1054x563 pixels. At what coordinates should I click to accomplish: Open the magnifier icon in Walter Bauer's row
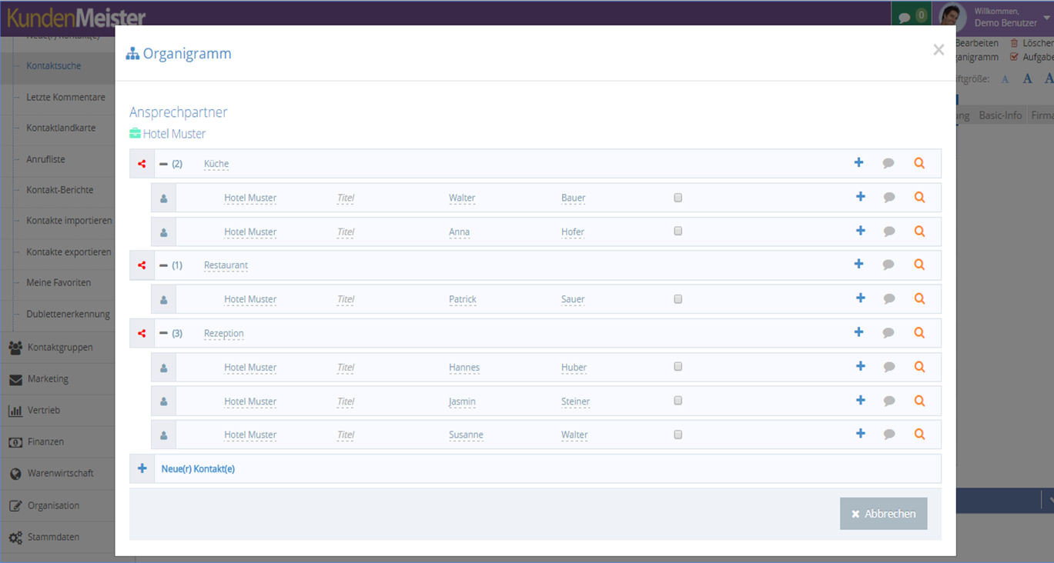(x=919, y=198)
